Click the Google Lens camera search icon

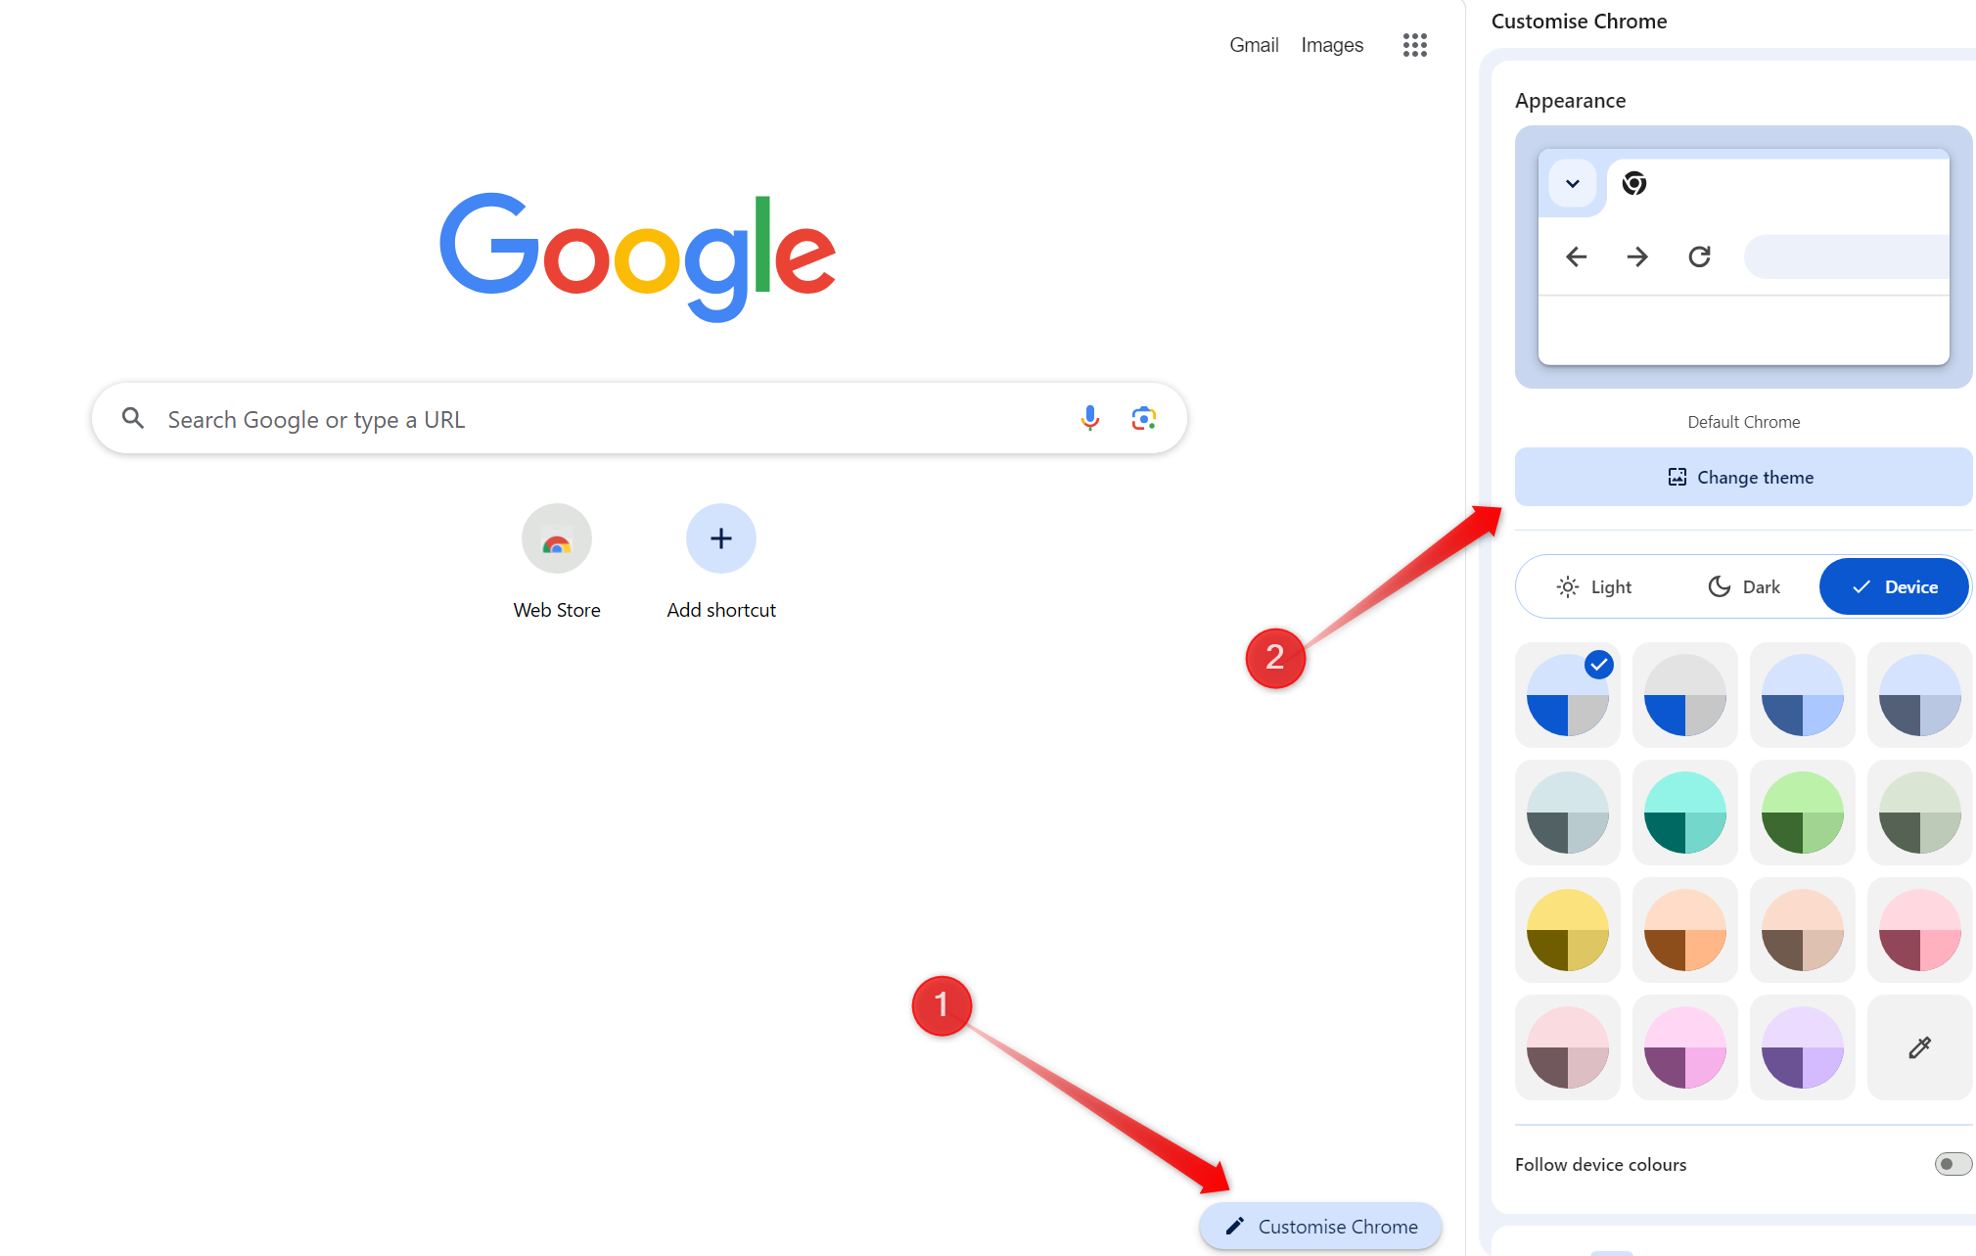1143,418
